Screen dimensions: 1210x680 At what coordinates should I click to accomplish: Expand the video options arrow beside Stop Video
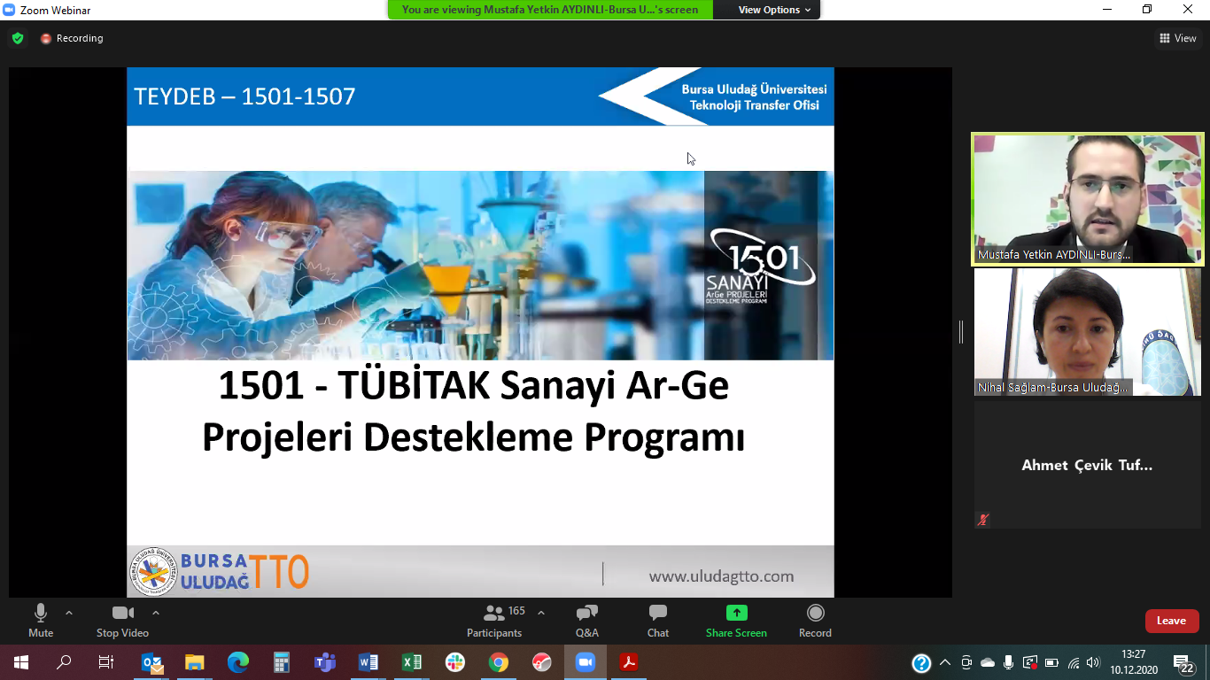pyautogui.click(x=156, y=613)
